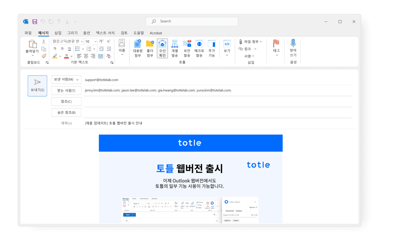
Task: Open the 파일 tab
Action: 28,33
